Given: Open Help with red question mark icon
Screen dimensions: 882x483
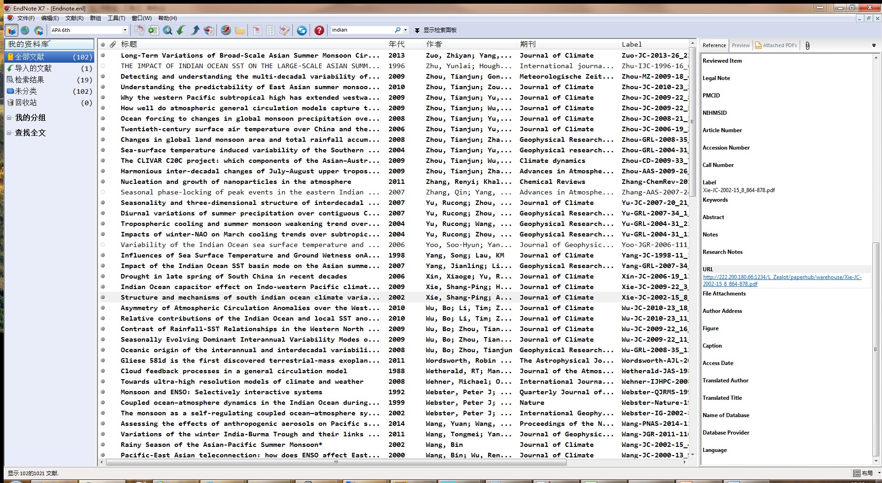Looking at the screenshot, I should [x=319, y=30].
